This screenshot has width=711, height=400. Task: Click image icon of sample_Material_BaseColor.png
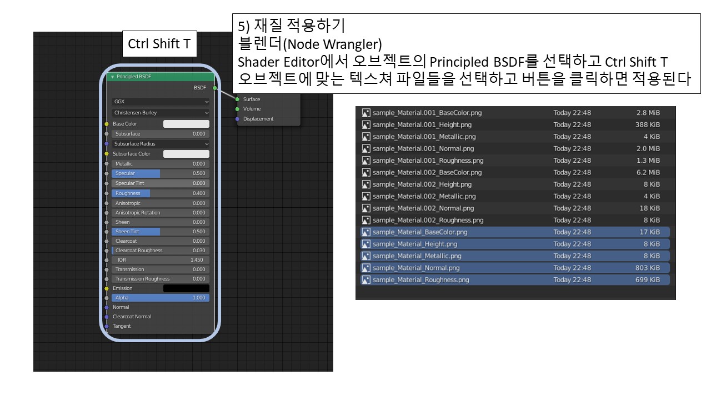tap(366, 232)
